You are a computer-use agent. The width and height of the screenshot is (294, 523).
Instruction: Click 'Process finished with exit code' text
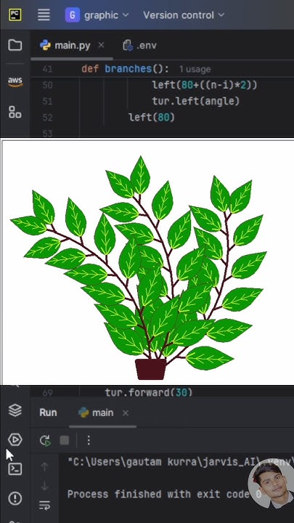pos(158,494)
